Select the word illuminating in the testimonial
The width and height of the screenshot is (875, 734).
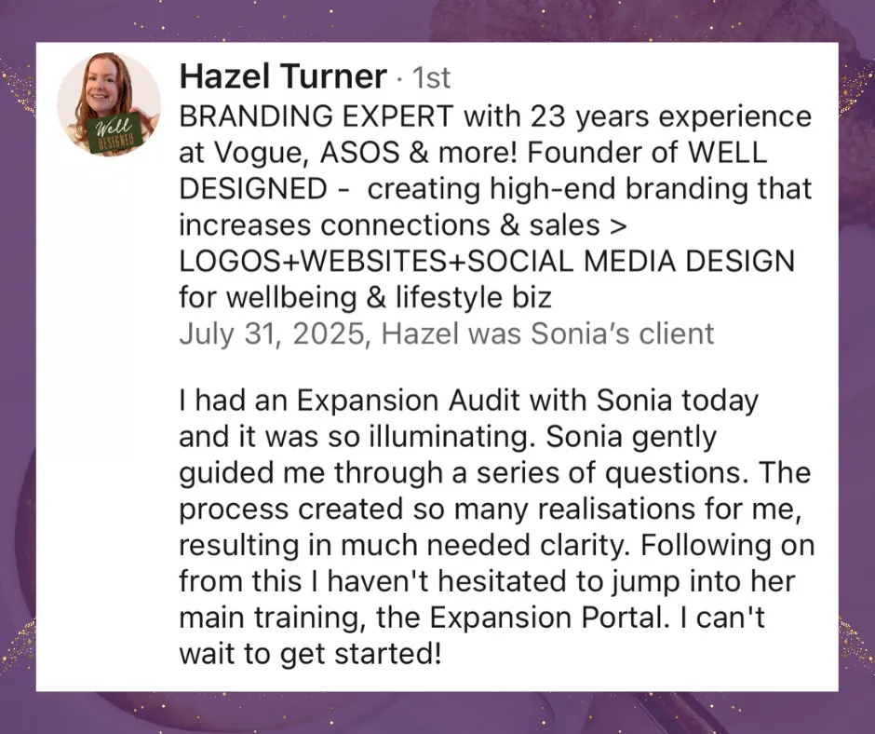448,437
